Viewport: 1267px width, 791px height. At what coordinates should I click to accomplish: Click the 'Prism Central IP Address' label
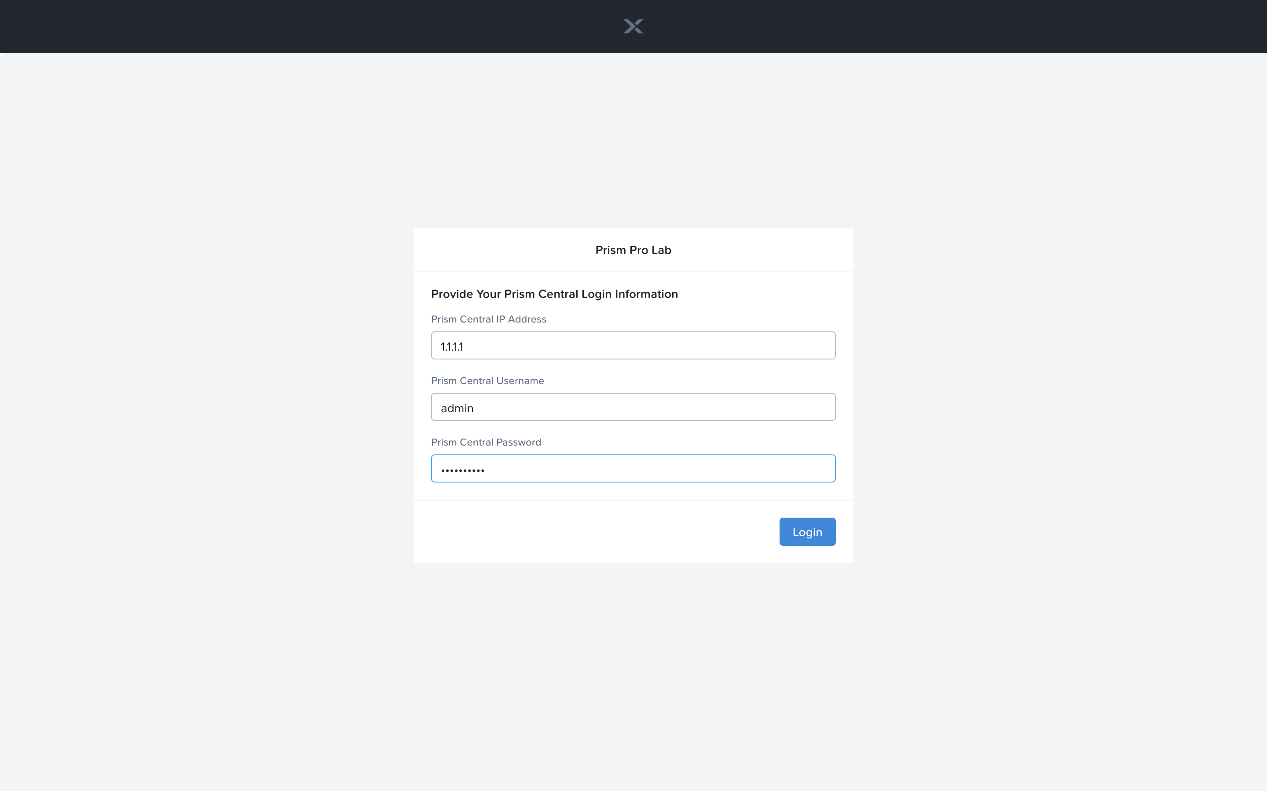(x=488, y=319)
